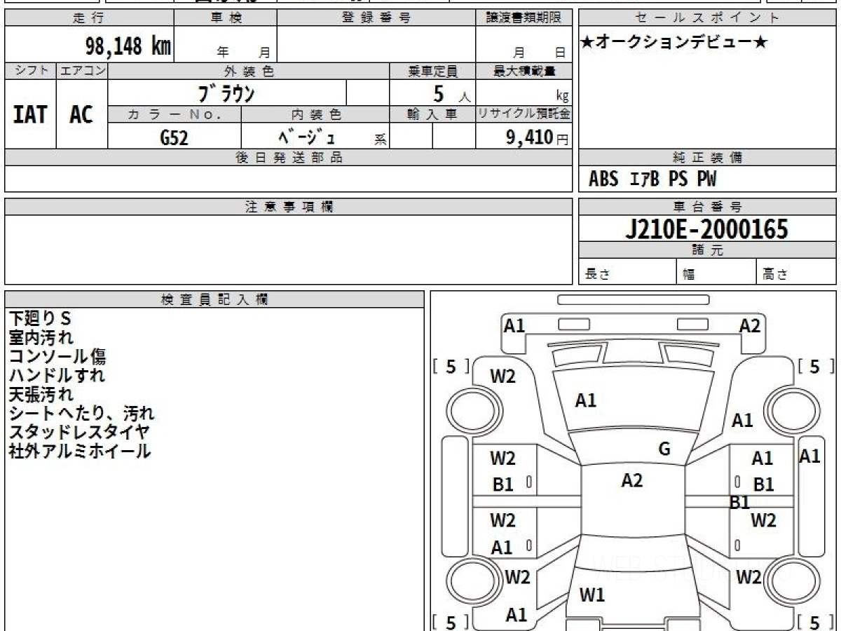
Task: Click the seating capacity value 5 人
Action: point(451,93)
